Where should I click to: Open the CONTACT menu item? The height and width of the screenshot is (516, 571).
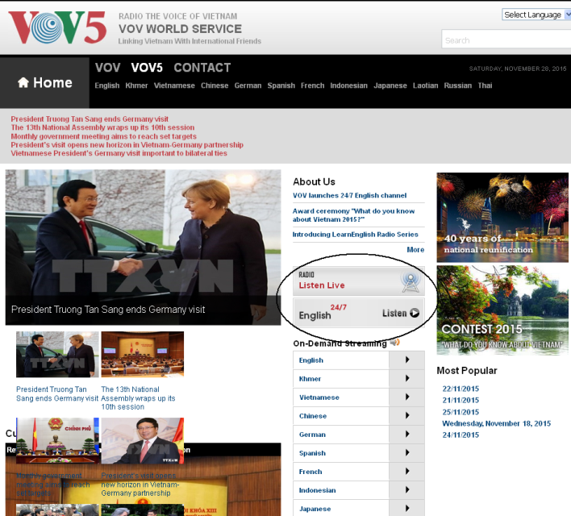[x=202, y=68]
